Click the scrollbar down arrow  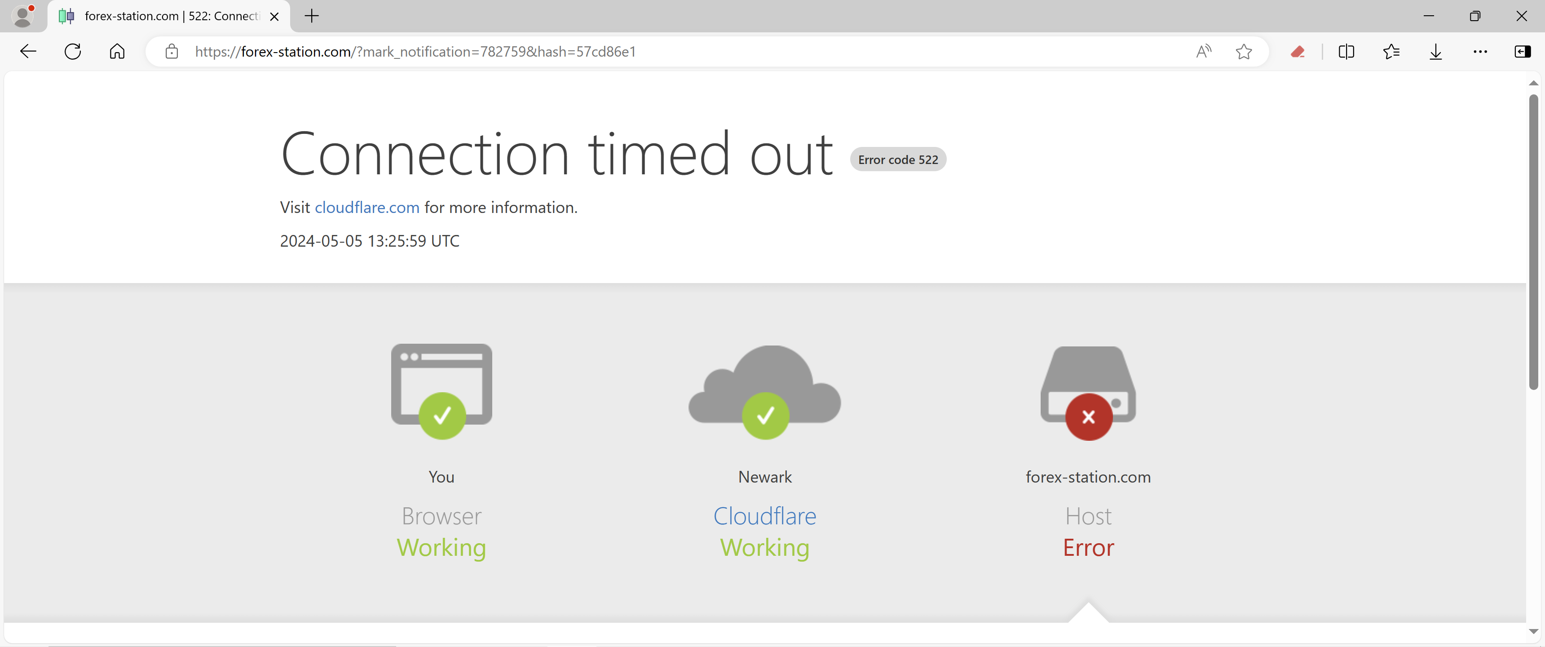pyautogui.click(x=1533, y=631)
